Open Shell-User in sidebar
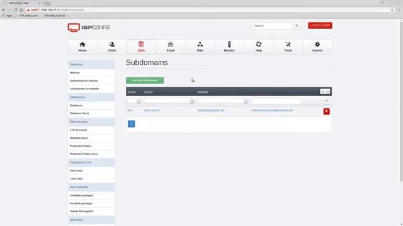 91,171
